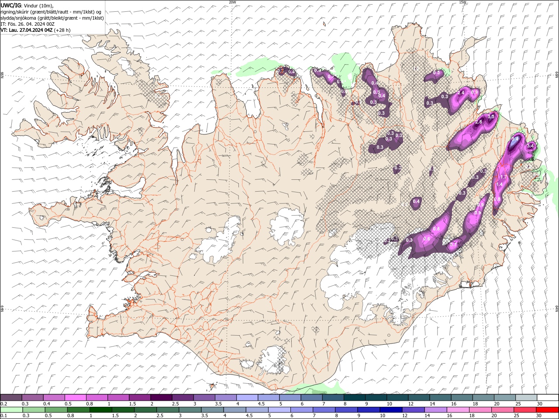Select the '1.4' snowfall value on the map
559x419 pixels.
(x=500, y=185)
